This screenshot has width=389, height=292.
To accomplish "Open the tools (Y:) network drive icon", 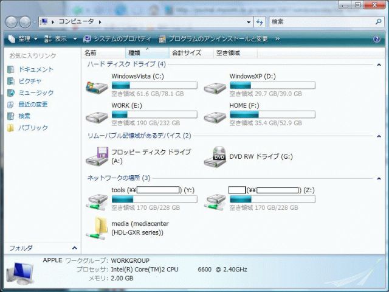I will coord(97,202).
